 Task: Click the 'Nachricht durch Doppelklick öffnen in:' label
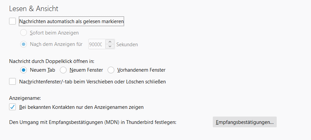coord(52,61)
